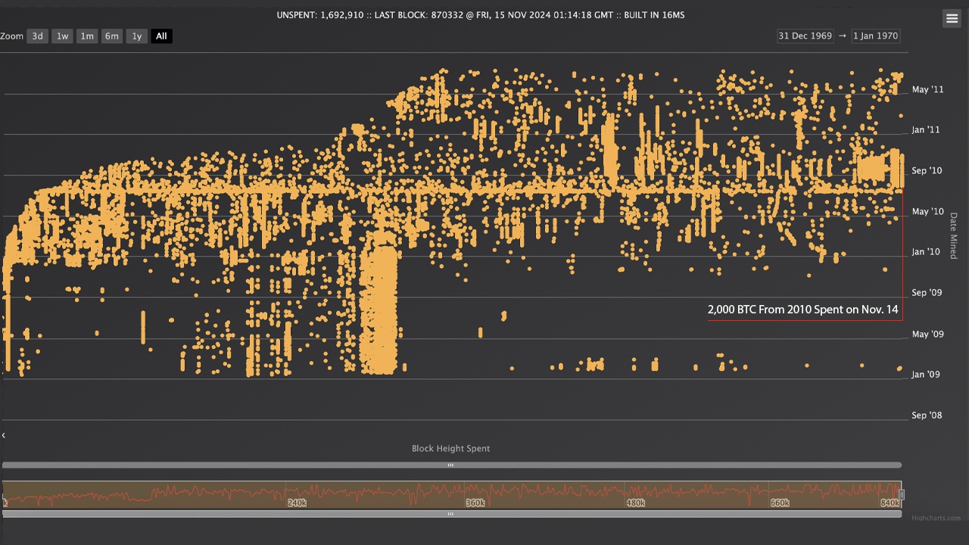Screen dimensions: 969x545
Task: Select the 3d zoom range
Action: pyautogui.click(x=37, y=36)
